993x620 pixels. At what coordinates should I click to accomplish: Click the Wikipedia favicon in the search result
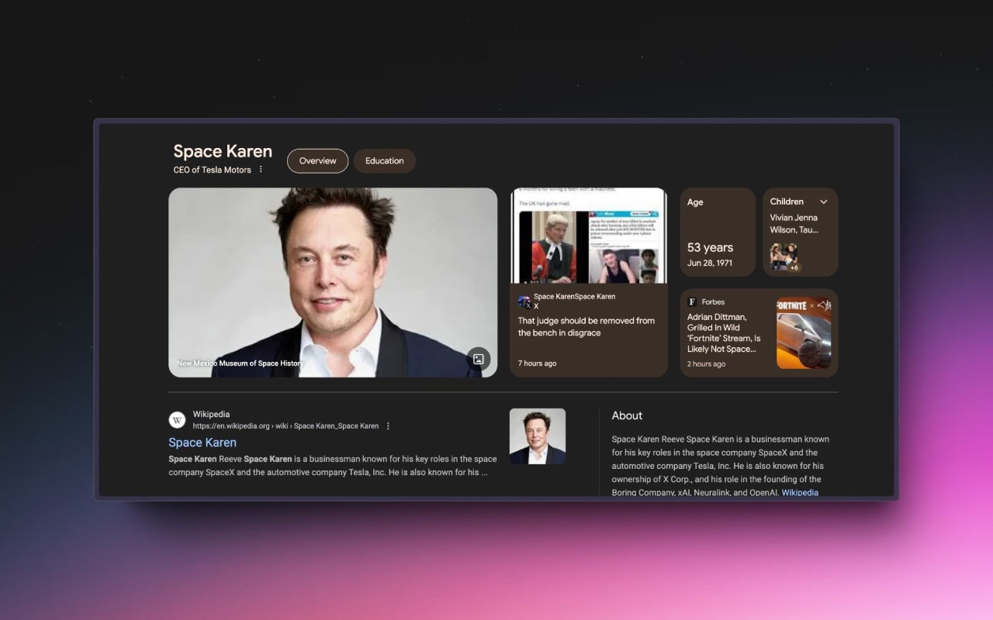pyautogui.click(x=177, y=420)
